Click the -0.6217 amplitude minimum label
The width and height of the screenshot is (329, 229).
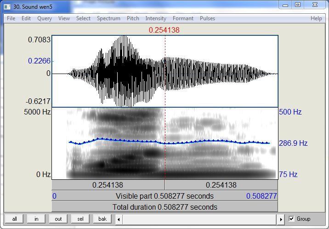(38, 101)
